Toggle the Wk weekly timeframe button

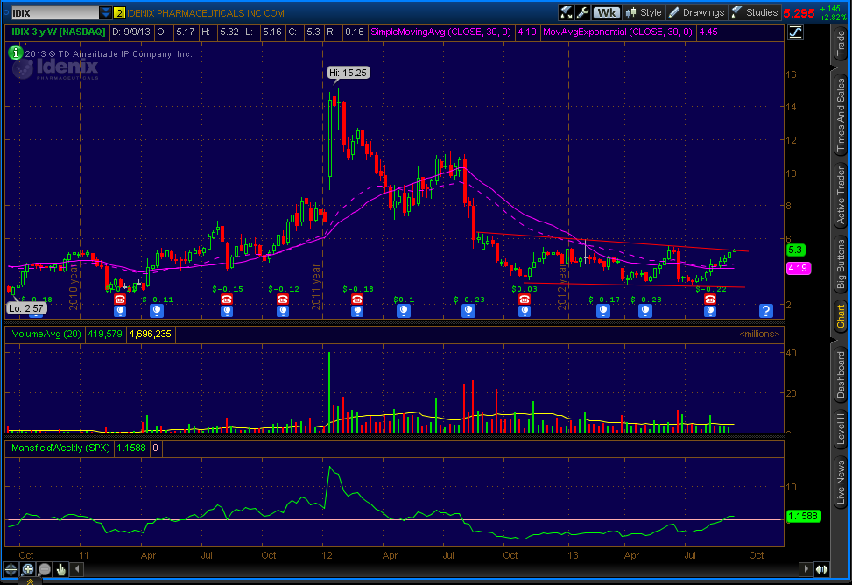pyautogui.click(x=606, y=12)
